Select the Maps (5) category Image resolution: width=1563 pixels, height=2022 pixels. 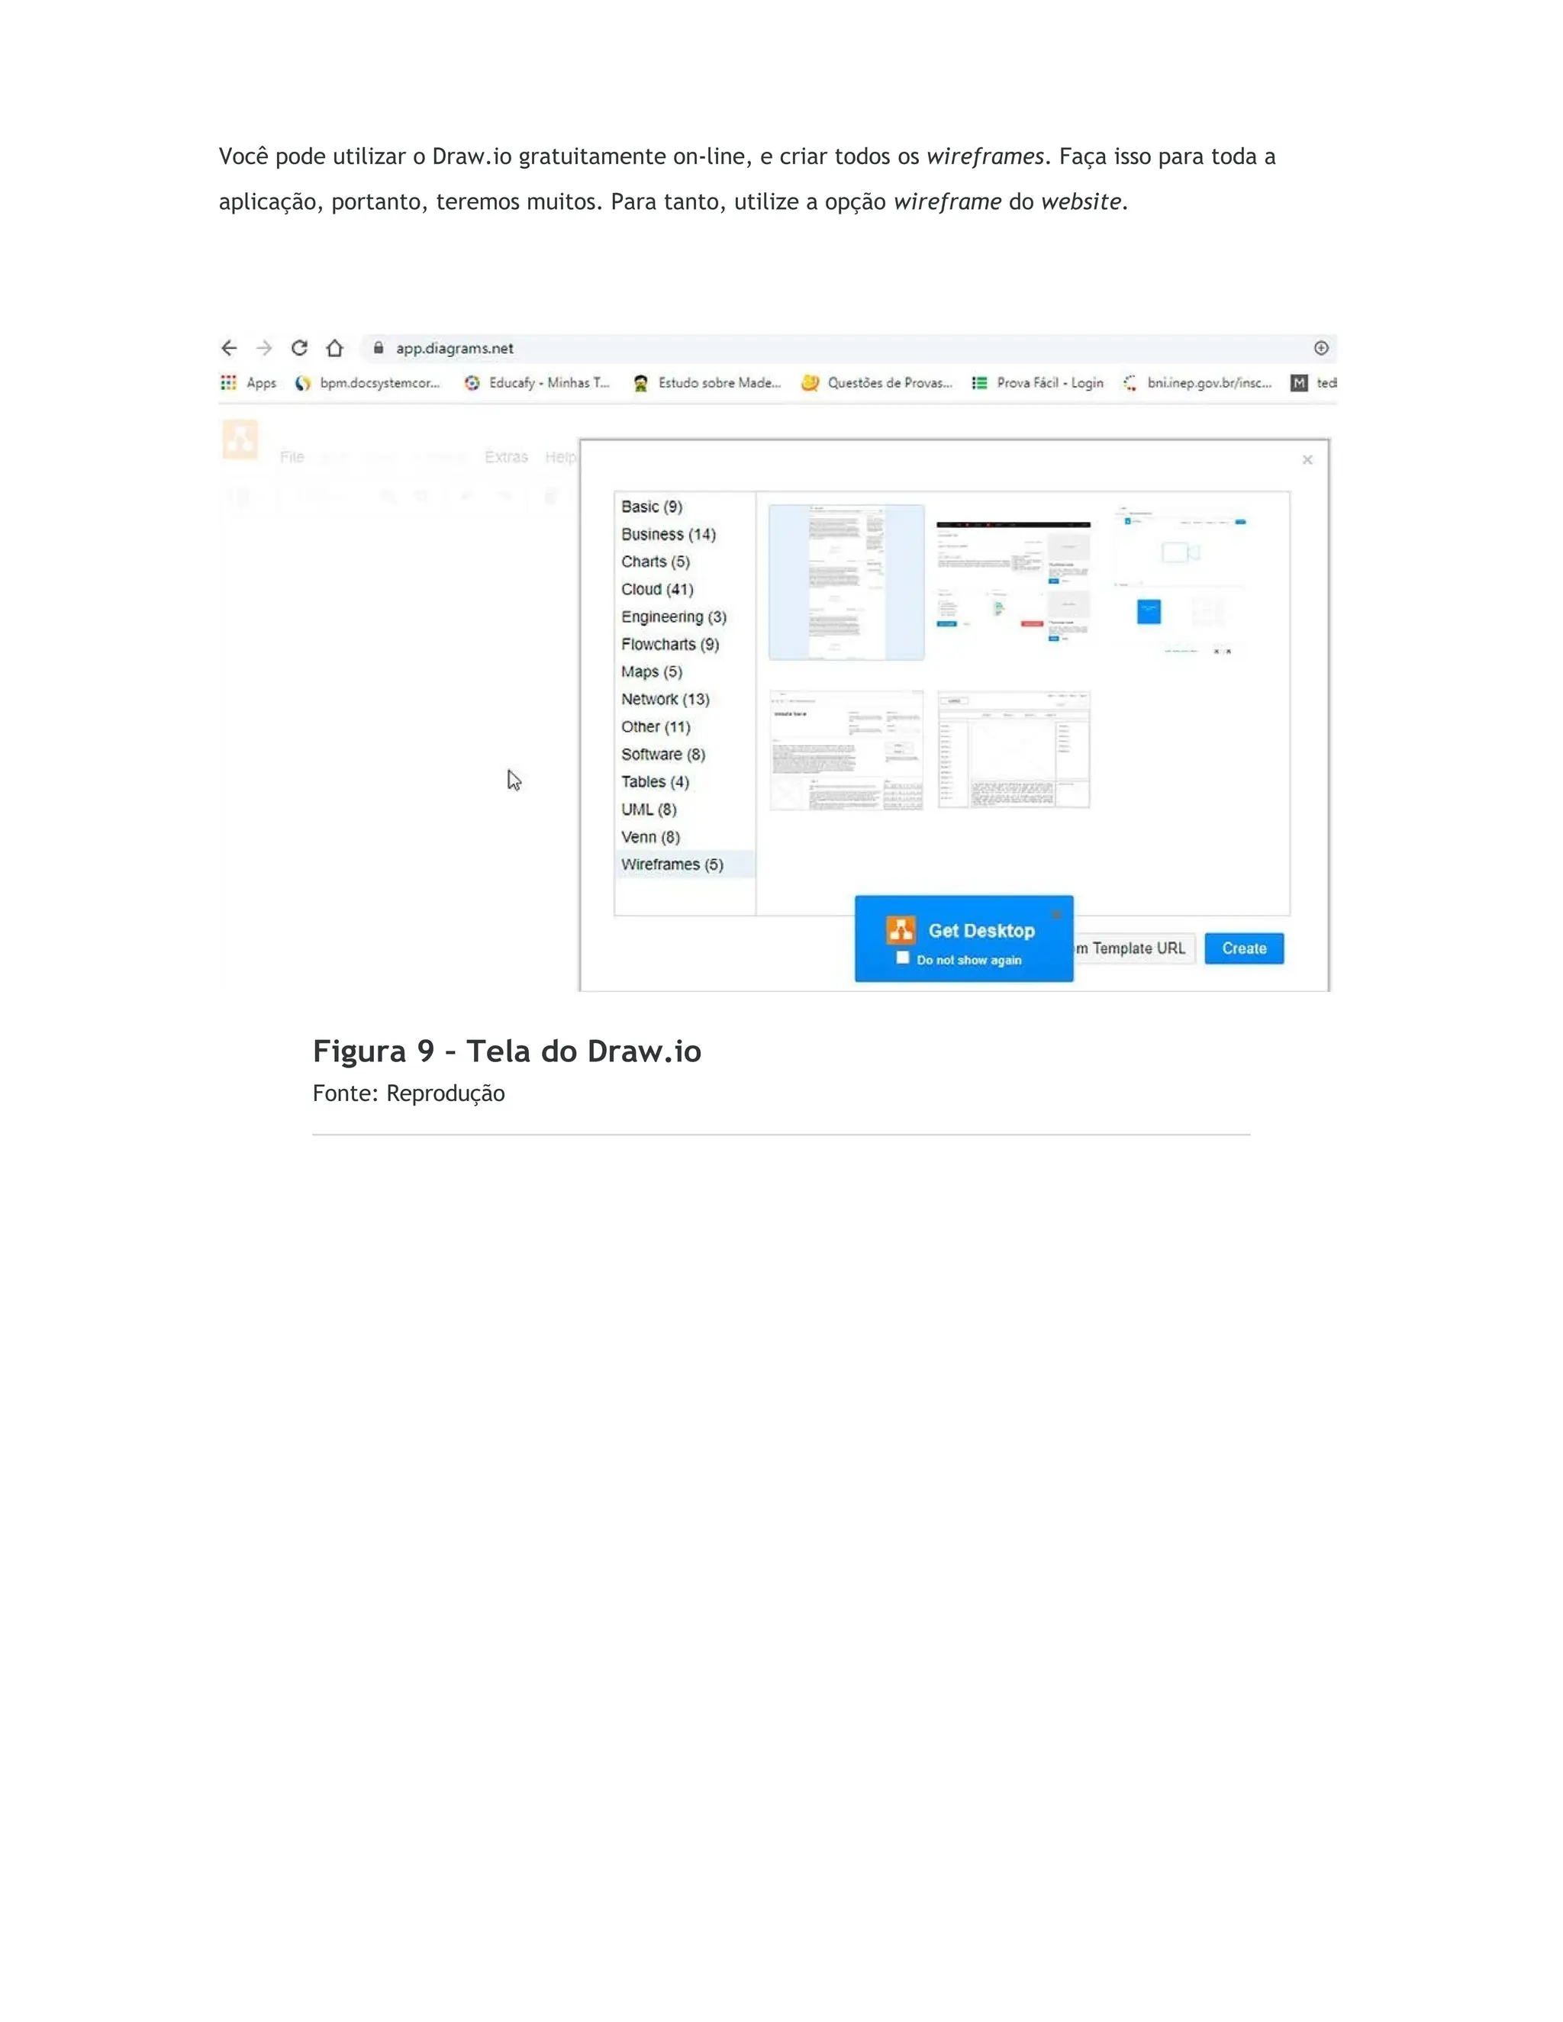tap(685, 671)
